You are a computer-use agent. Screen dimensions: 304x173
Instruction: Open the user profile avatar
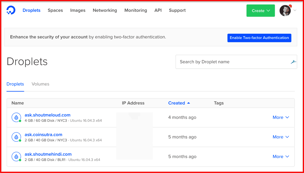click(285, 11)
